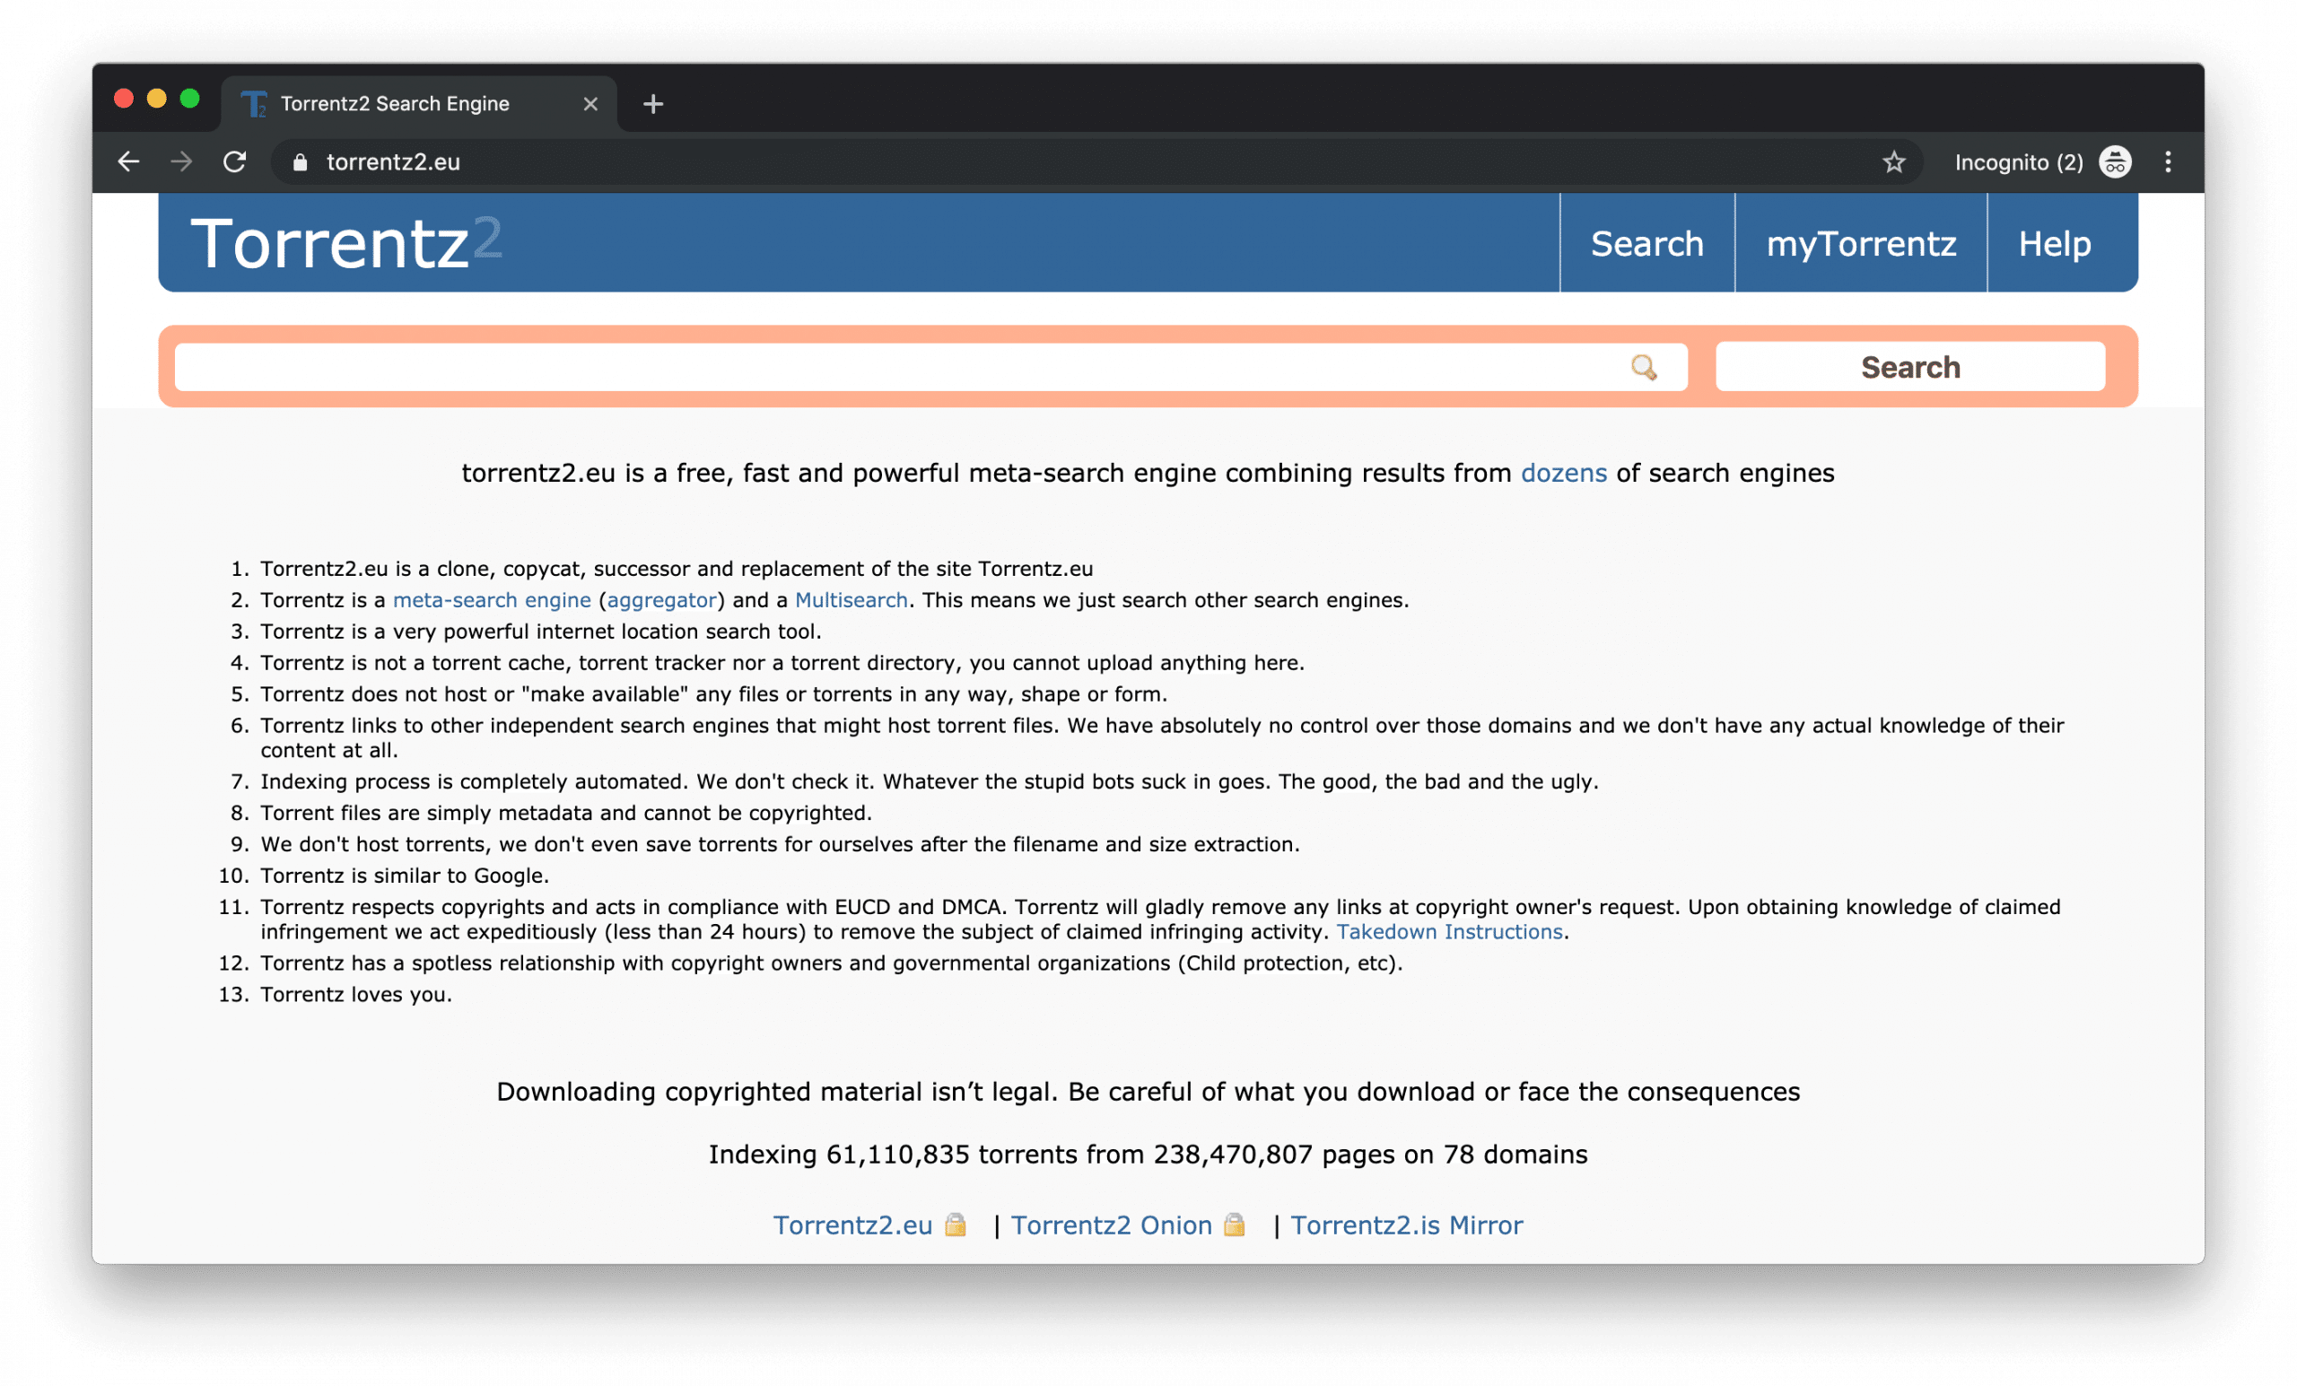2297x1386 pixels.
Task: Click the Torrentz2 logo
Action: [x=345, y=243]
